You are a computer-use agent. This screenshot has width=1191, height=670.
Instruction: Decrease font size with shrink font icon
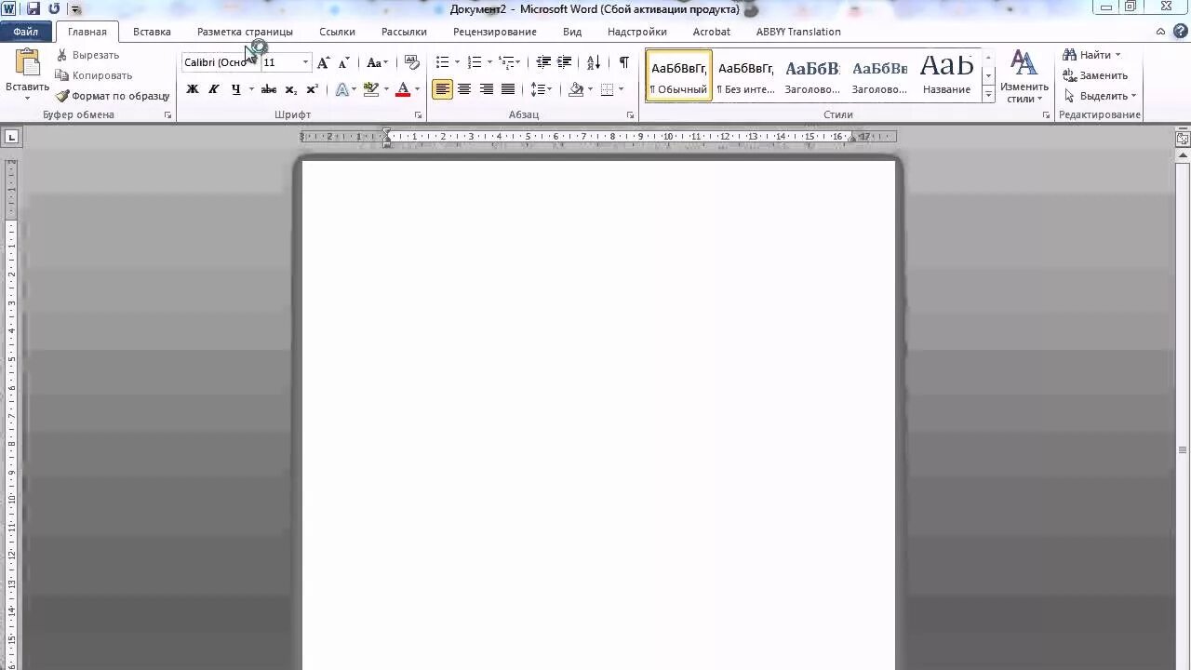pyautogui.click(x=343, y=62)
